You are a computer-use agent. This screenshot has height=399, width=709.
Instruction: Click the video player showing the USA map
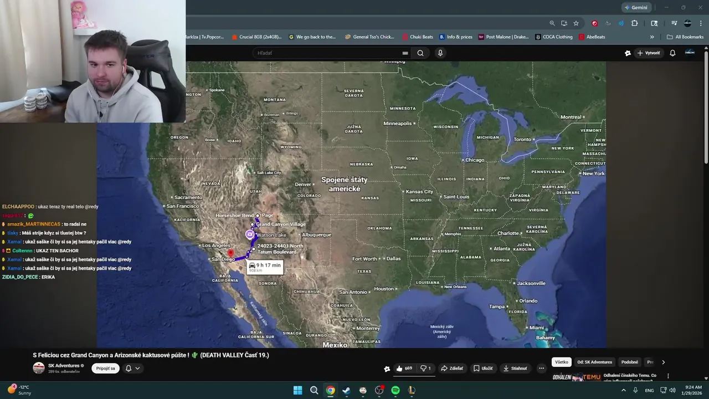(x=351, y=204)
